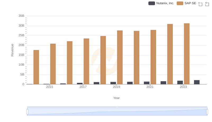212x122 pixels.
Task: Click the 2023 x-axis label
Action: tap(183, 87)
